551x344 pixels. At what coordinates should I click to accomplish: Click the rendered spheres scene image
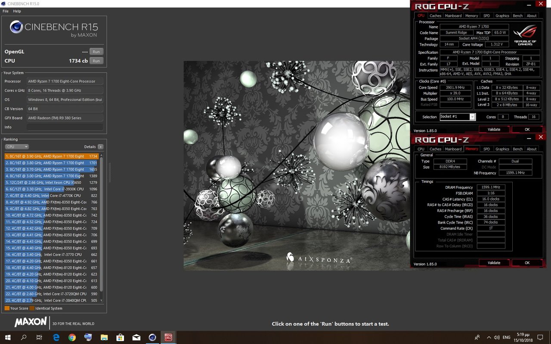[x=297, y=166]
